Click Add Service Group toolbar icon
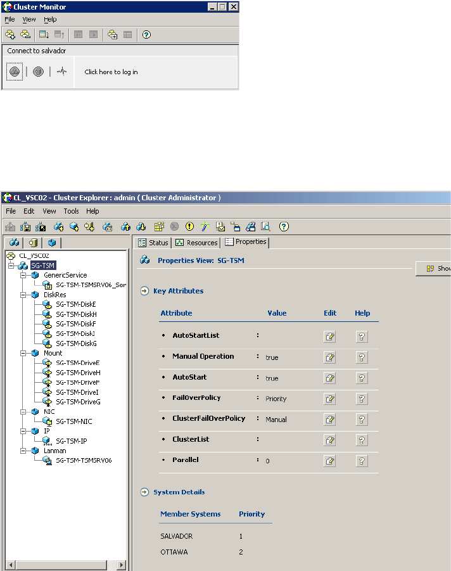The width and height of the screenshot is (451, 571). 59,227
